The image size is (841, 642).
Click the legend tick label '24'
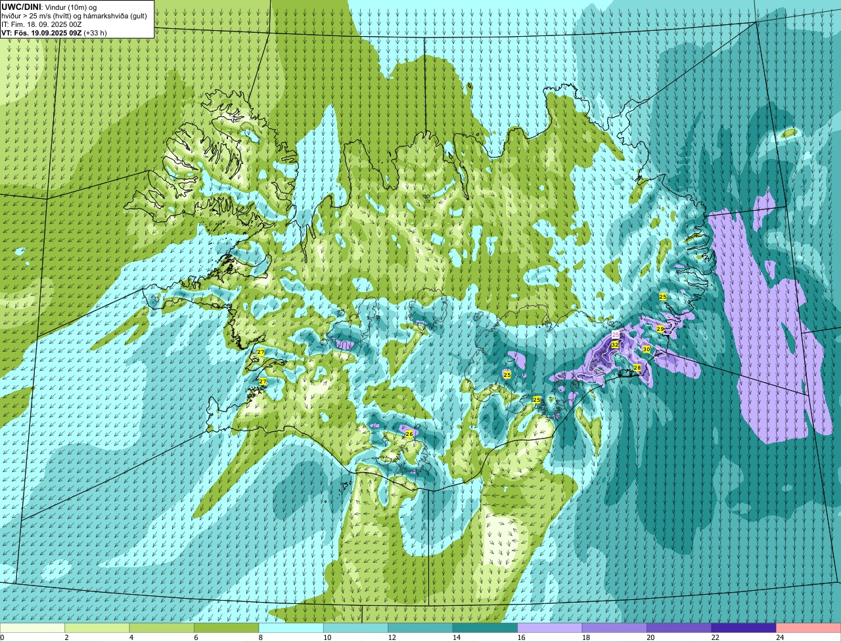[779, 637]
